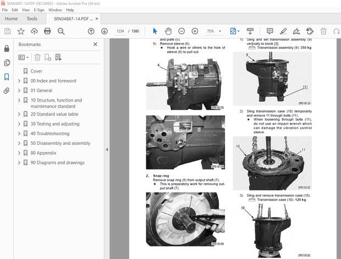
Task: Find current bookmark icon
Action: pos(58,57)
